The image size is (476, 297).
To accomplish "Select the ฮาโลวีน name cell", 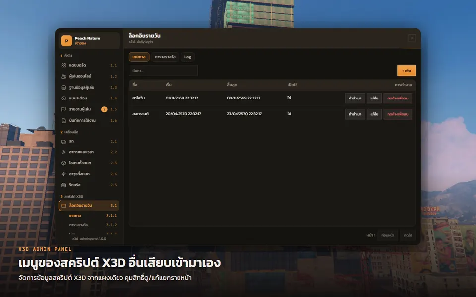I will 138,98.
